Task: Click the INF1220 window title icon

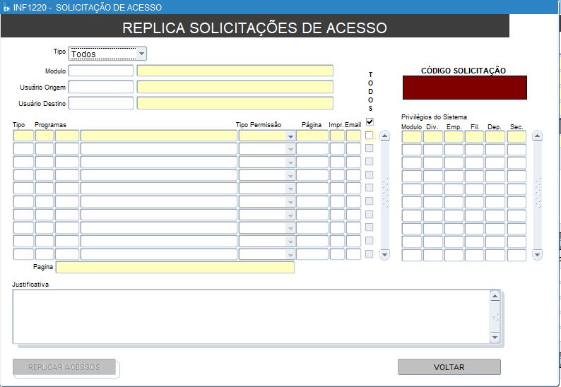Action: click(6, 8)
